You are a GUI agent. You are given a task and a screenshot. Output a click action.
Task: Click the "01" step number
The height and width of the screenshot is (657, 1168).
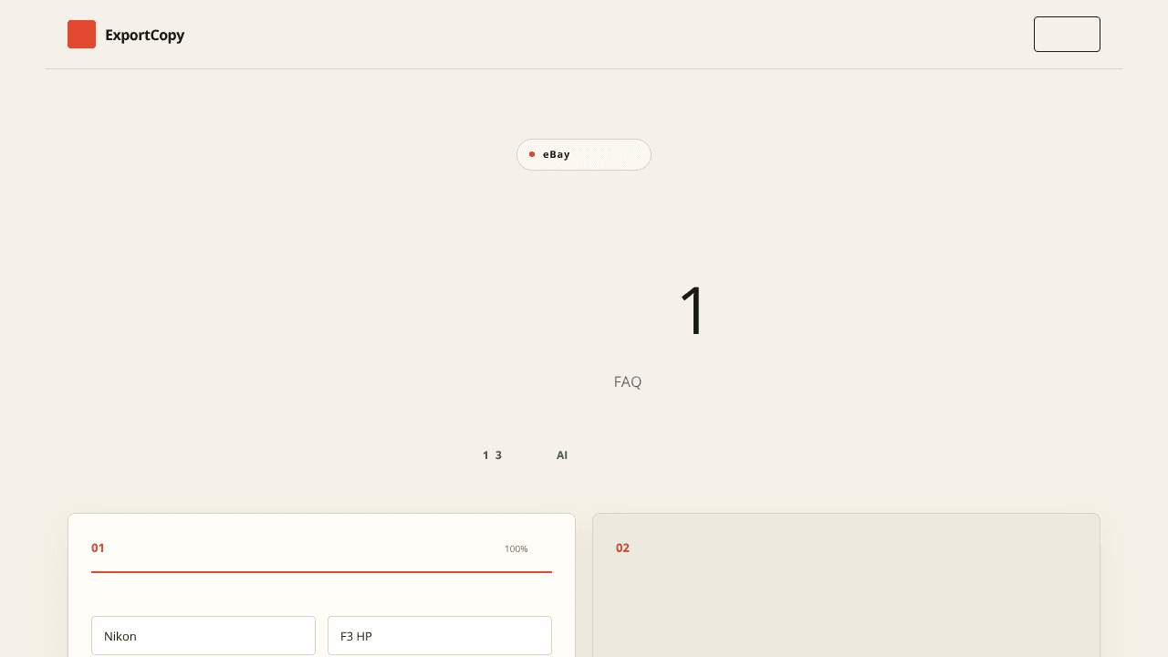tap(98, 547)
